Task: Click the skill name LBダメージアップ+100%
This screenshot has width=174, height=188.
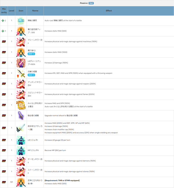Action: coord(34,63)
